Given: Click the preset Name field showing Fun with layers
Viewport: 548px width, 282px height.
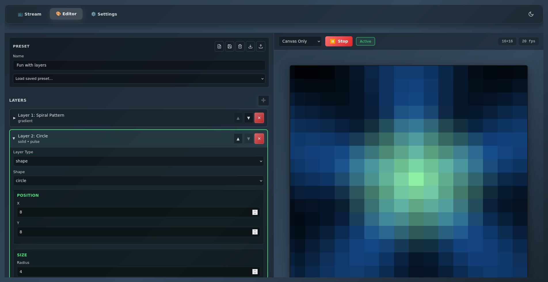Looking at the screenshot, I should (139, 65).
